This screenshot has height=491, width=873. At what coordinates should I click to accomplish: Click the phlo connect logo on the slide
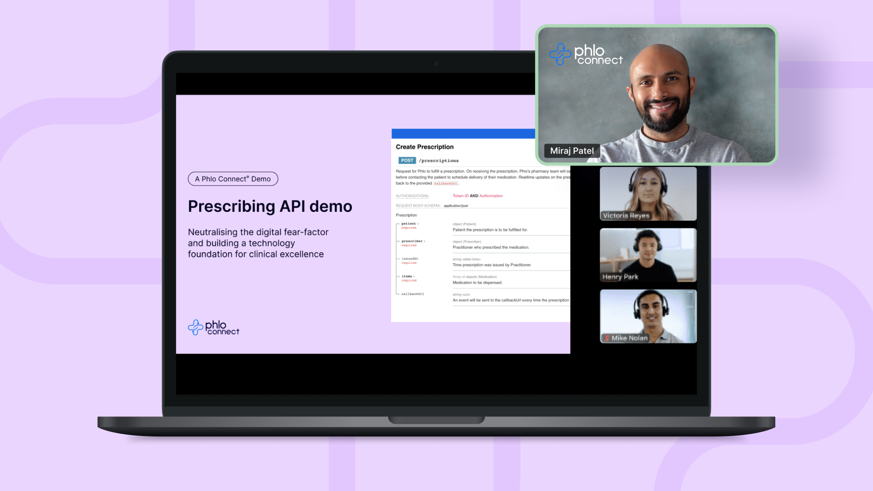(213, 327)
